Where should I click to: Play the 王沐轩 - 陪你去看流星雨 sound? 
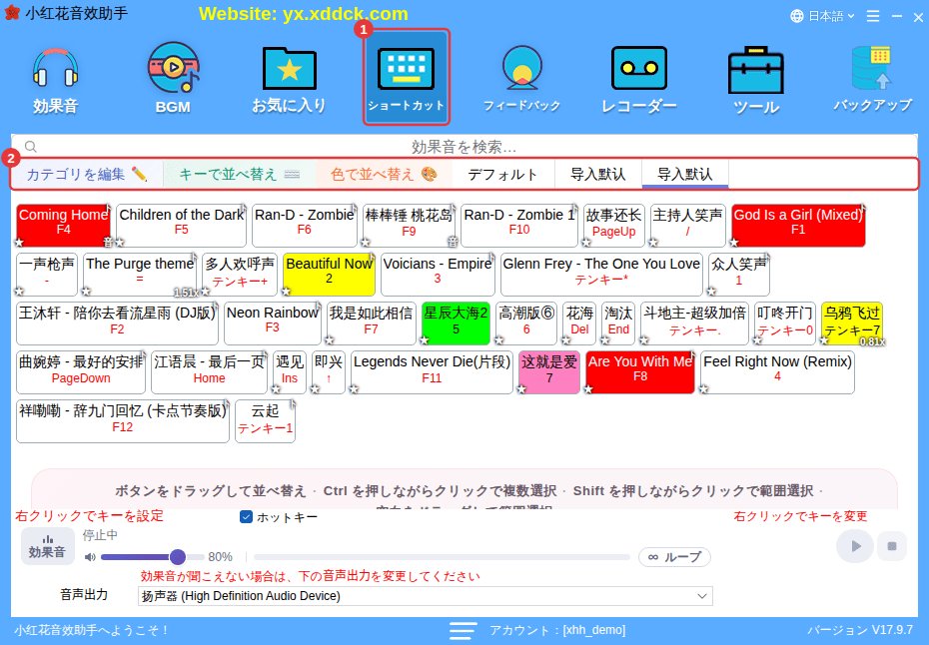[x=117, y=323]
